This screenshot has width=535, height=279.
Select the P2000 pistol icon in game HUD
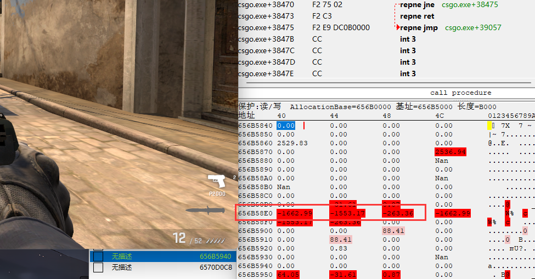217,181
